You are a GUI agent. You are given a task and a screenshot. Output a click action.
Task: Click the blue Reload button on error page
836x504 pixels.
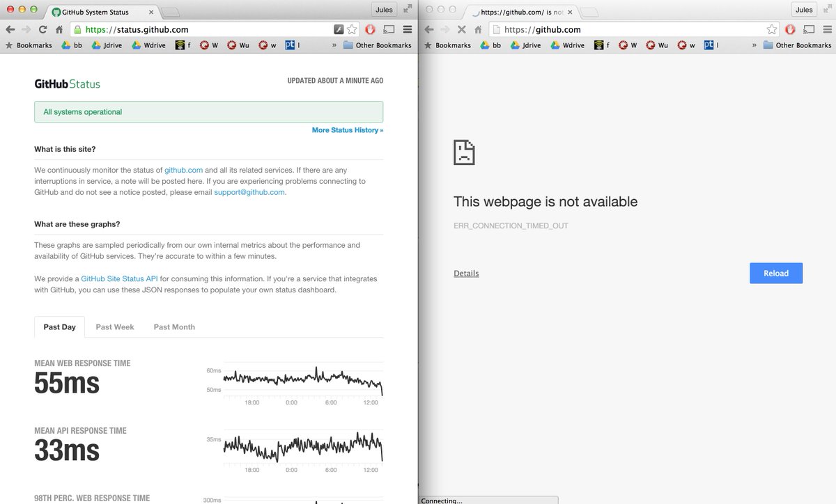click(776, 273)
